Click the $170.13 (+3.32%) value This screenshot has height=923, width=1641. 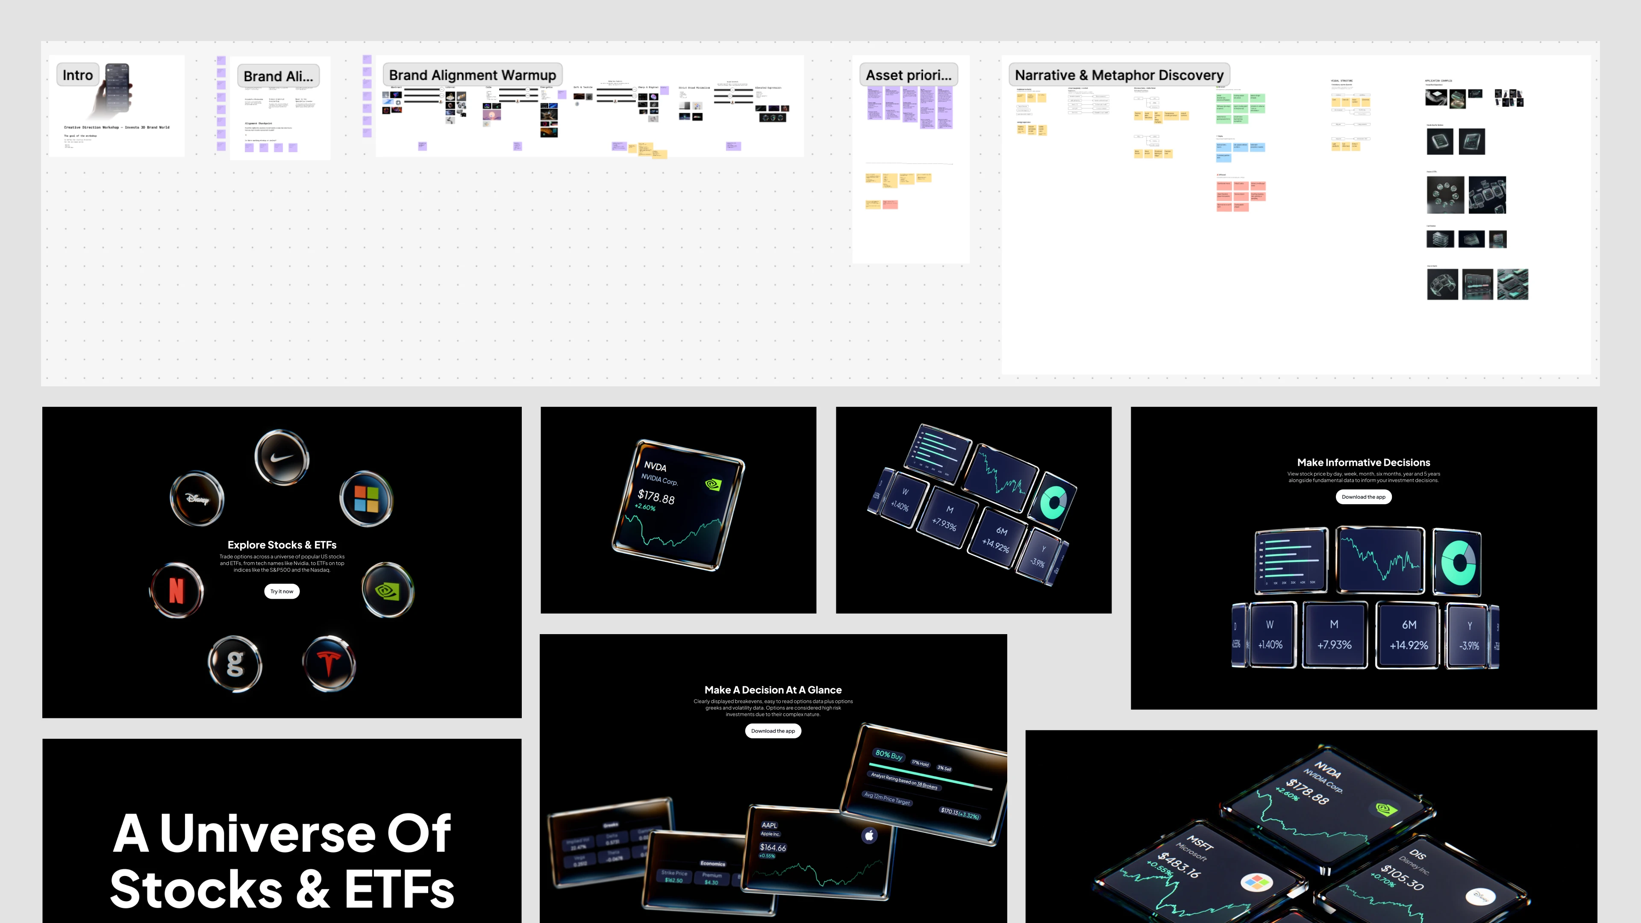point(960,813)
